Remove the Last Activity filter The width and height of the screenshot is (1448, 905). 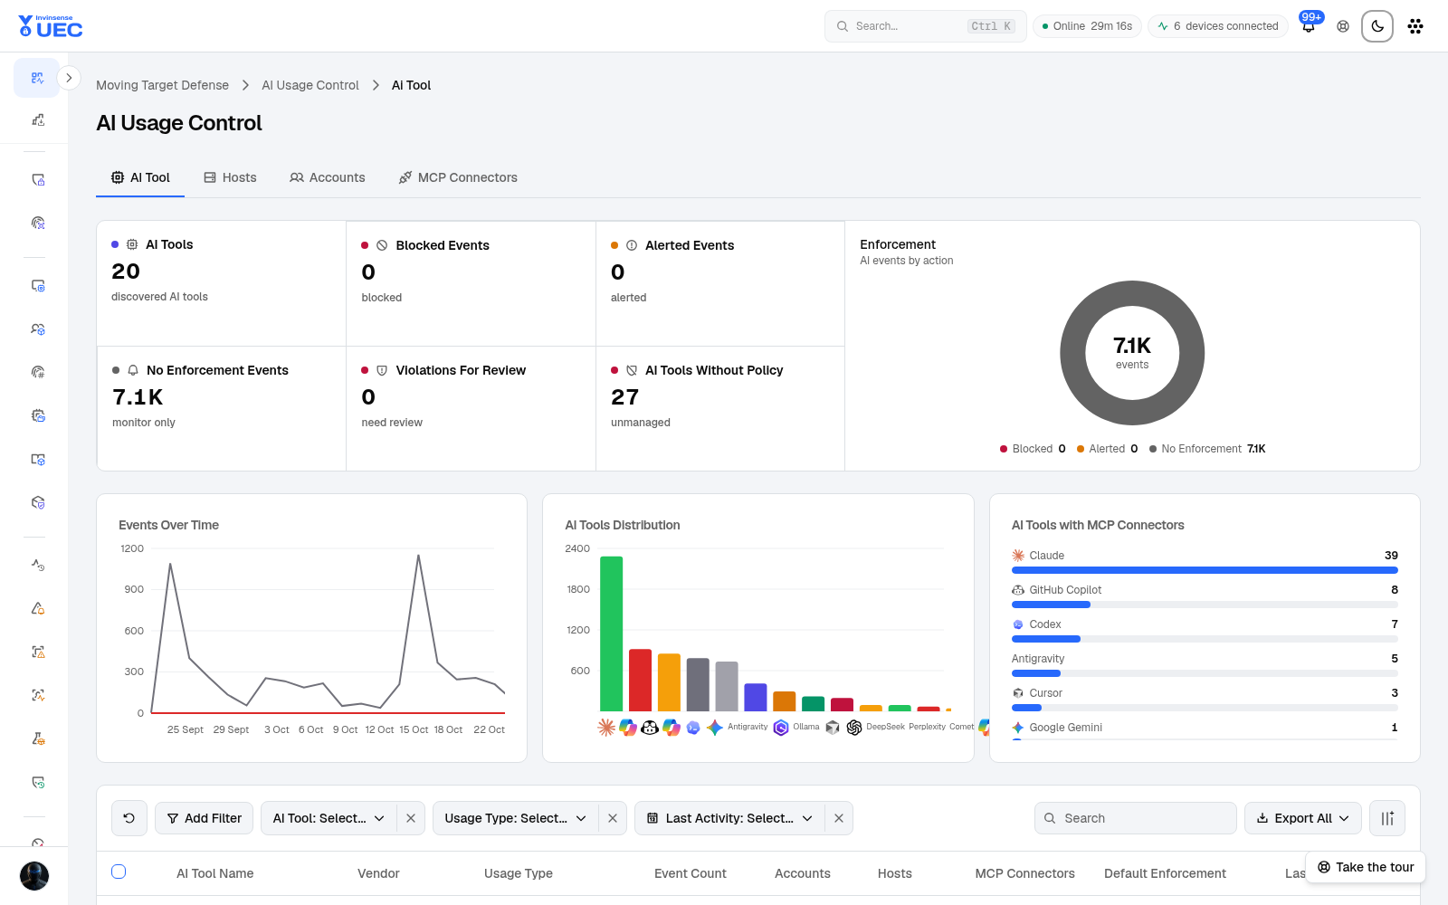click(x=839, y=818)
